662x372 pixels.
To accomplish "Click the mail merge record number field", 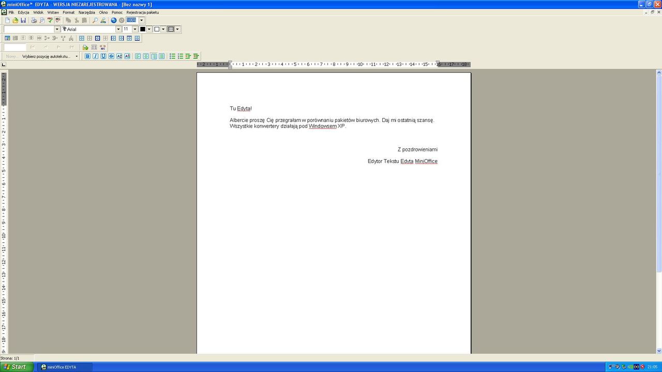I will tap(15, 48).
